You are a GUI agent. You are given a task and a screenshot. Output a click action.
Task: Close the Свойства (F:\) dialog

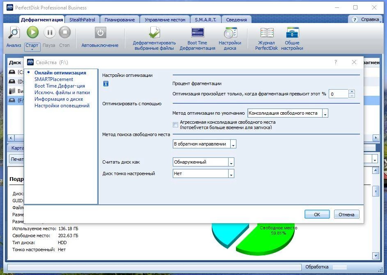click(354, 62)
